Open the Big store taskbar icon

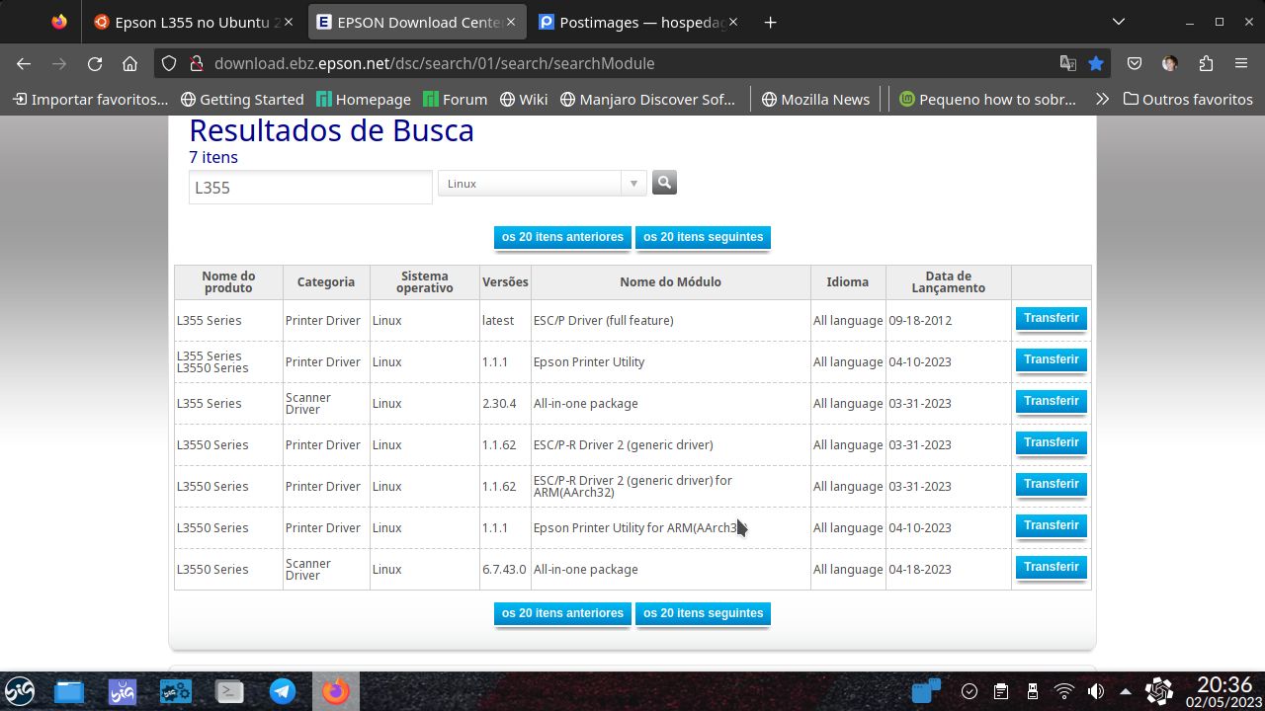(x=123, y=691)
